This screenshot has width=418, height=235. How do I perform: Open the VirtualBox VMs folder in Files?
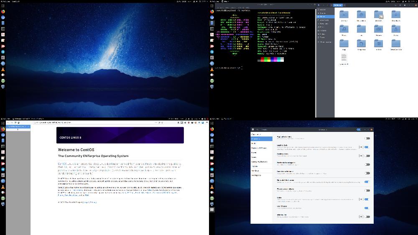pos(396,44)
